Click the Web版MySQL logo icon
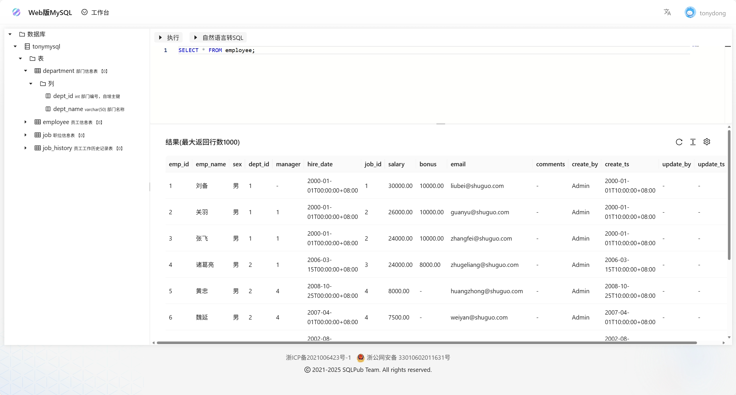The height and width of the screenshot is (395, 736). tap(16, 12)
